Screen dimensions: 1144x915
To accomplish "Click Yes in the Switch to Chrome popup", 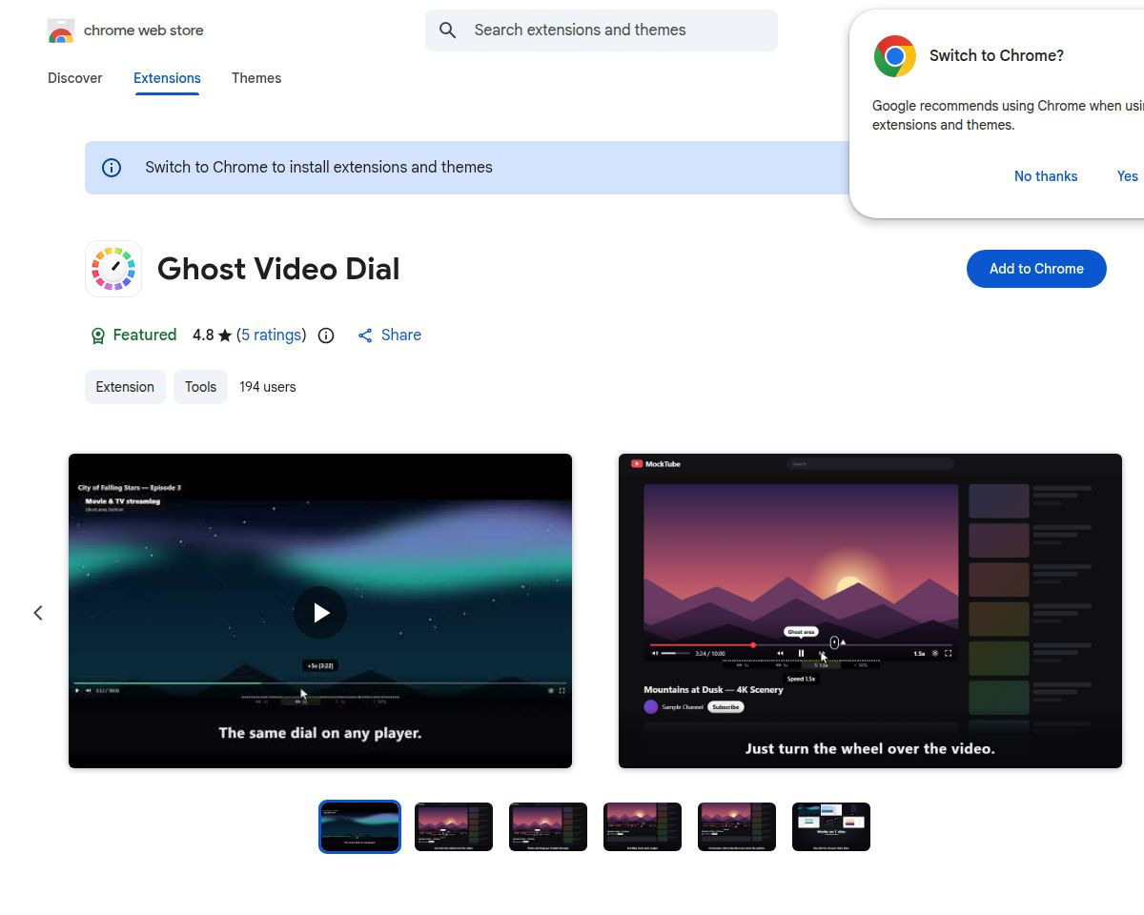I will pyautogui.click(x=1127, y=176).
